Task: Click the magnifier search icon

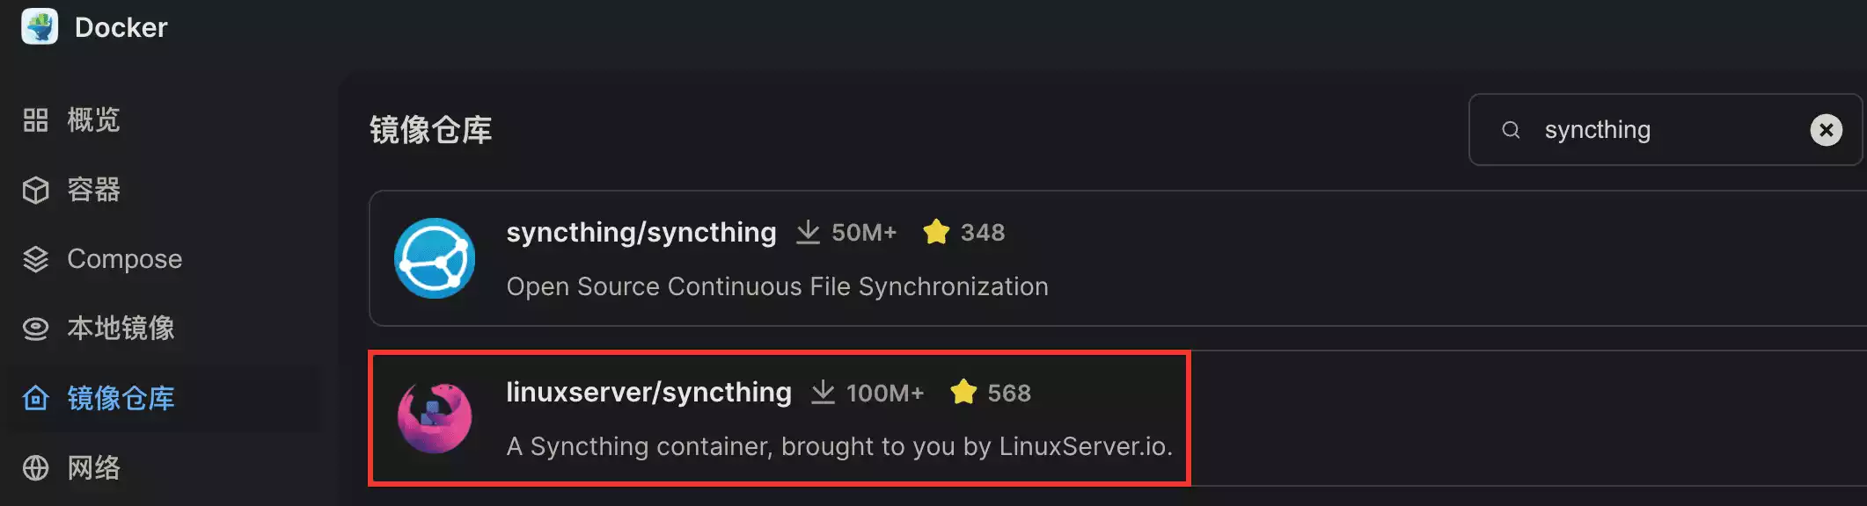Action: coord(1511,130)
